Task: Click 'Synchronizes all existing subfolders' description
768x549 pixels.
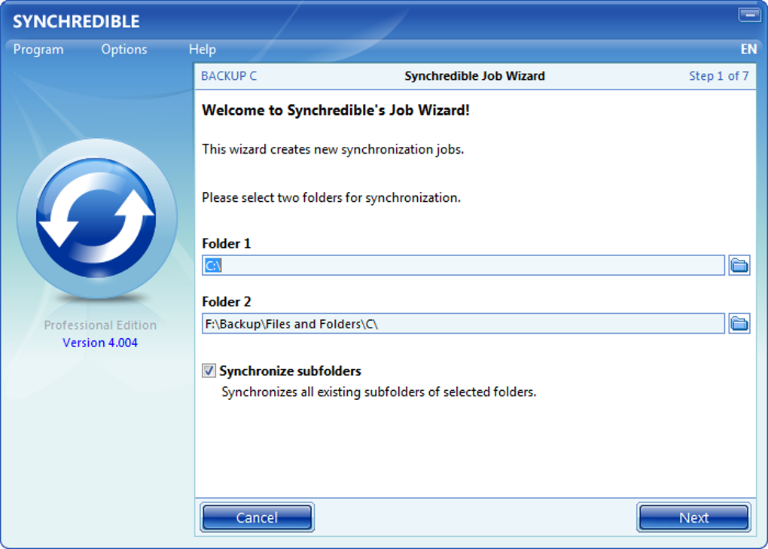Action: coord(379,392)
